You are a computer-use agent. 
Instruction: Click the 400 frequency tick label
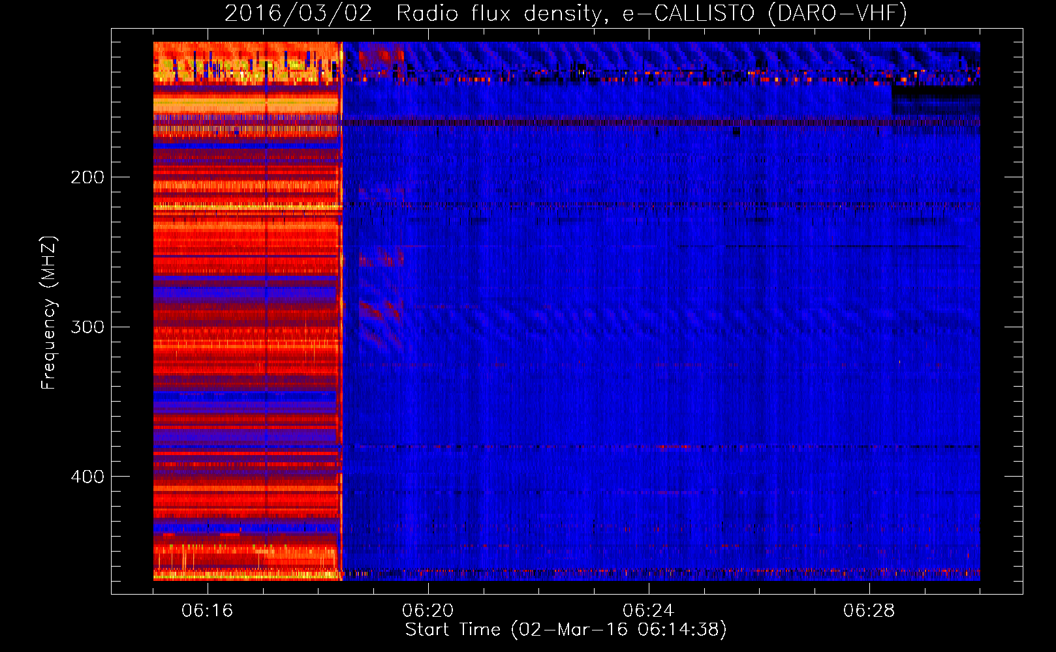click(x=87, y=477)
